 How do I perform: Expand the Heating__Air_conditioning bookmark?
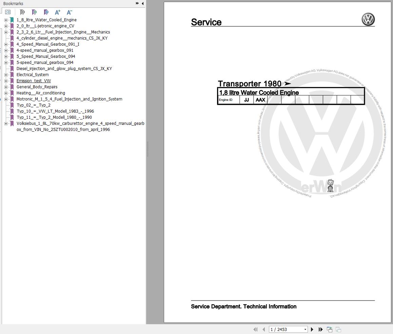click(x=6, y=93)
